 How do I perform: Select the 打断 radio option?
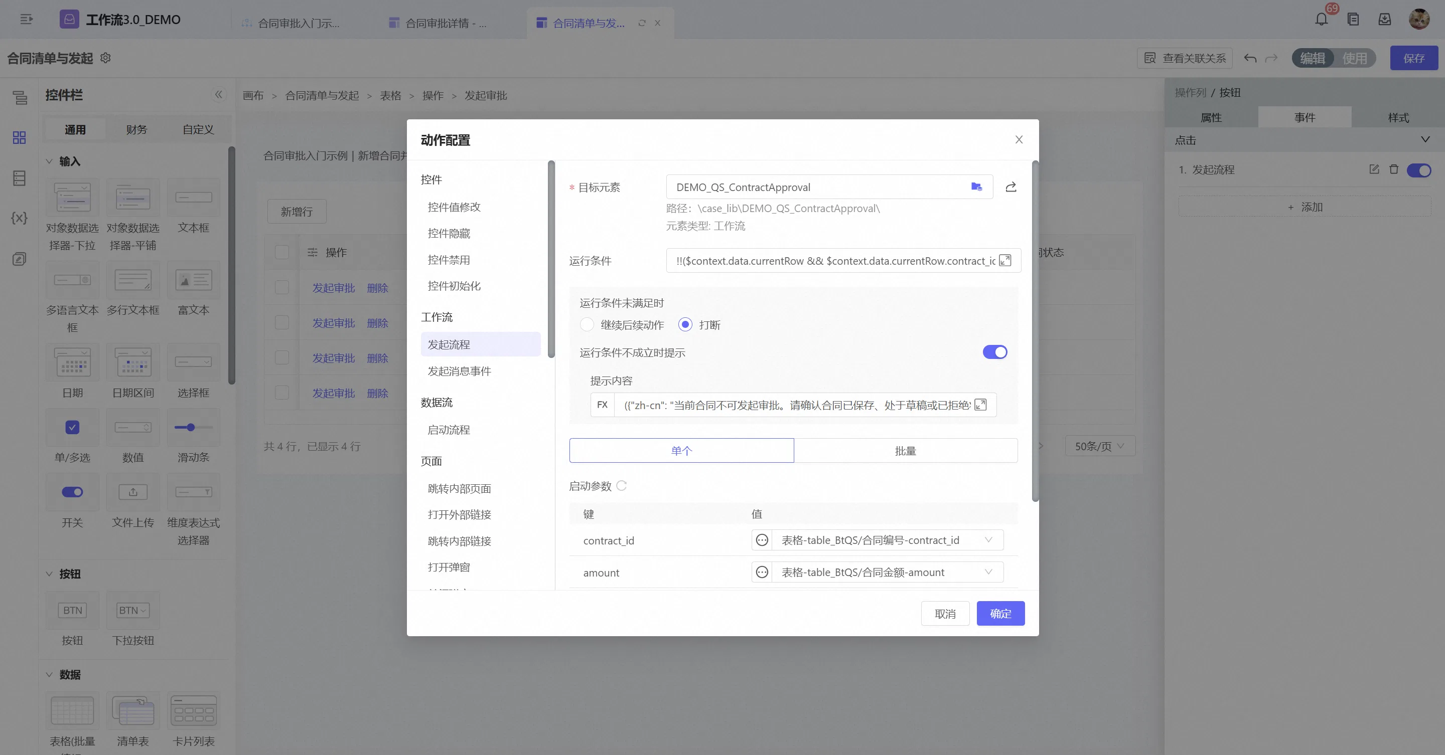tap(685, 324)
